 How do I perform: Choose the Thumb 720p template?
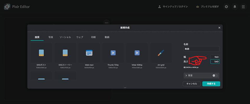pyautogui.click(x=113, y=53)
